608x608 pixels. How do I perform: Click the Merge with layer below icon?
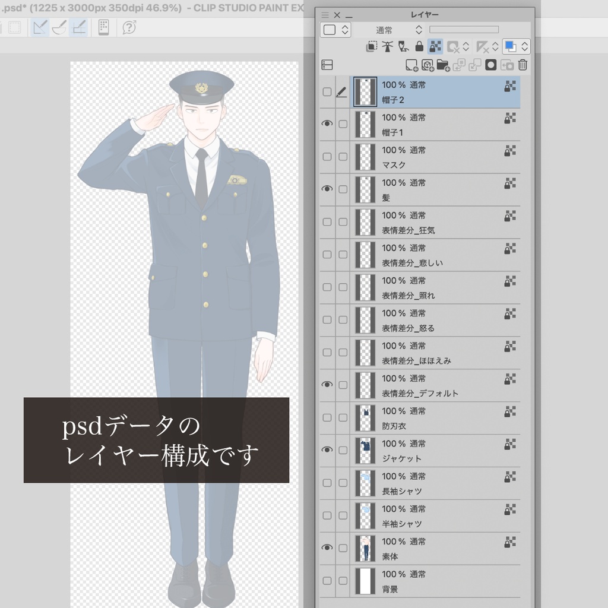click(x=475, y=65)
